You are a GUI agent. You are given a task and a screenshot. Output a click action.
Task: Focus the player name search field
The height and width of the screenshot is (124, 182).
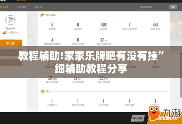pyautogui.click(x=153, y=7)
